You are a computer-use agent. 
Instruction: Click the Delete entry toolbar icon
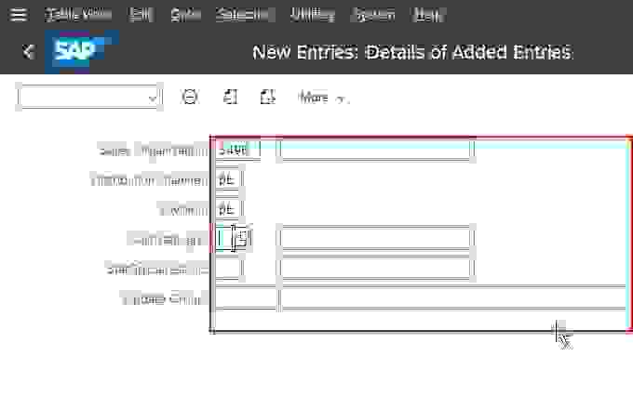pos(190,98)
